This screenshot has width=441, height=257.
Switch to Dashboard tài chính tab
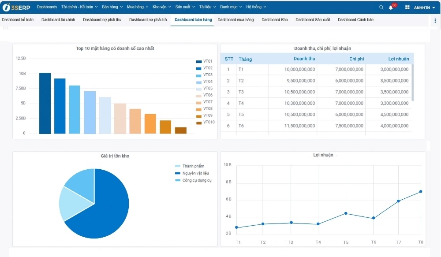(58, 20)
